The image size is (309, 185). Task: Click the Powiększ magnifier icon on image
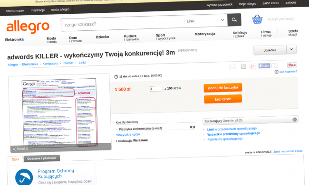14,149
